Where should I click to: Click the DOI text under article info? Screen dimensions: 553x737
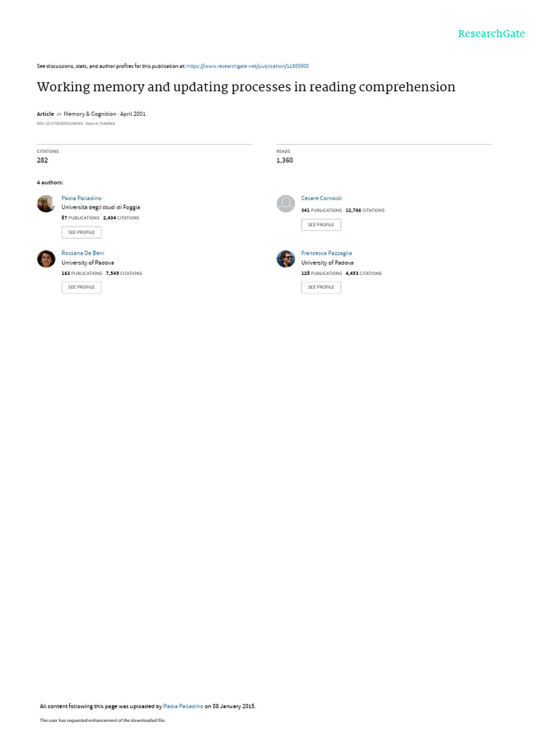(x=60, y=124)
